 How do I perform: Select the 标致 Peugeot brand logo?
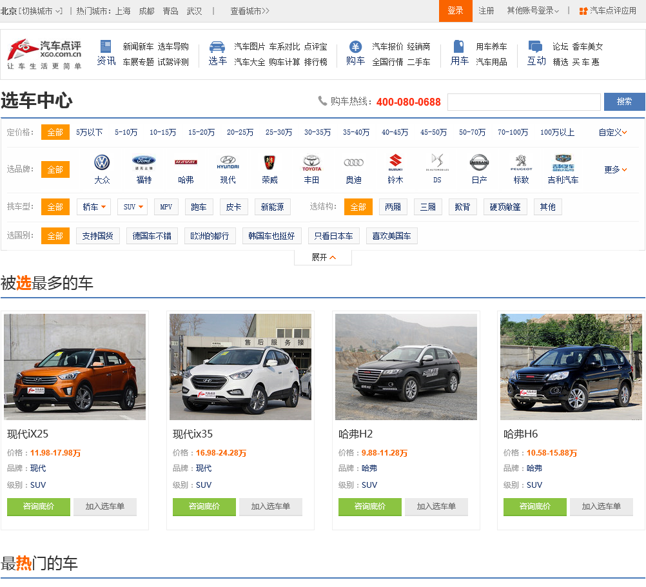pyautogui.click(x=521, y=162)
